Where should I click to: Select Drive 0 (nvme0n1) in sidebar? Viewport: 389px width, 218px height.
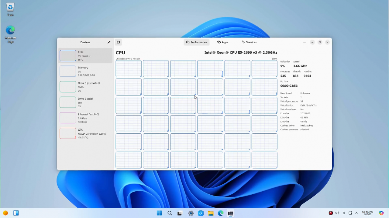[85, 87]
